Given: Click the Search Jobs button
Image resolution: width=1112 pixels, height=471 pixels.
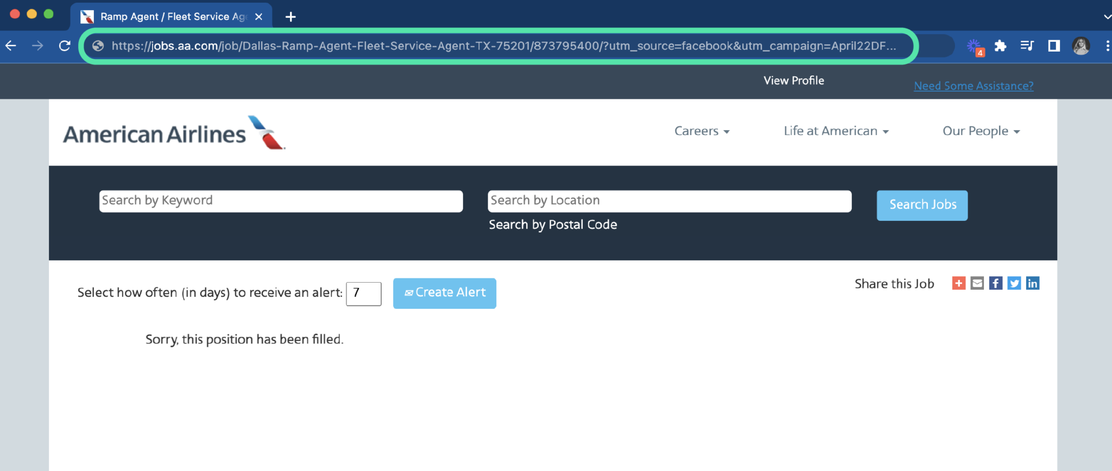Looking at the screenshot, I should (x=921, y=205).
